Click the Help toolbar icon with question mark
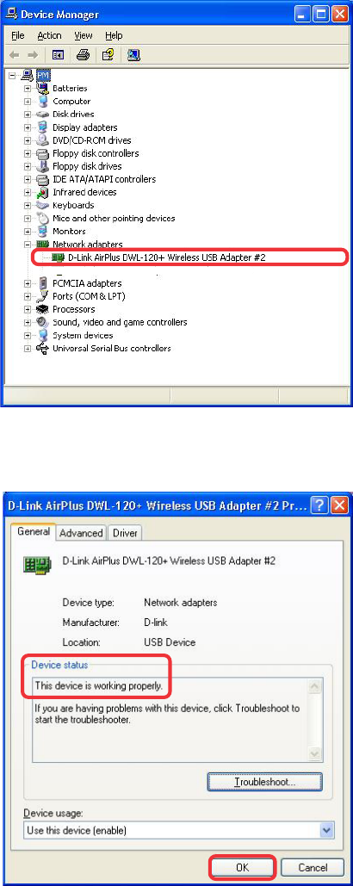The height and width of the screenshot is (886, 353). pyautogui.click(x=108, y=55)
